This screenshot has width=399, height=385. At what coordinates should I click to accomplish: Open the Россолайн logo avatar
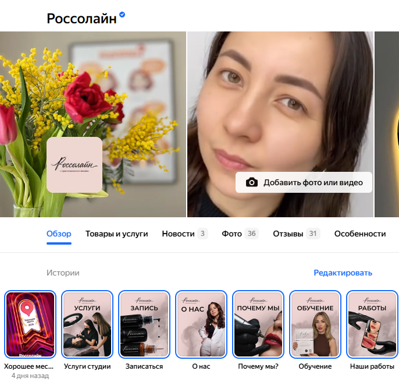[74, 165]
